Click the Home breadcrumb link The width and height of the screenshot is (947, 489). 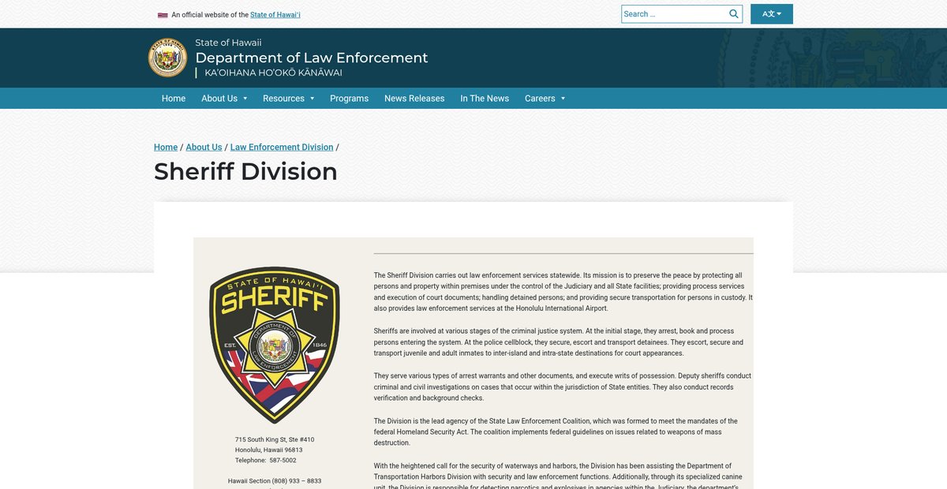click(x=166, y=147)
